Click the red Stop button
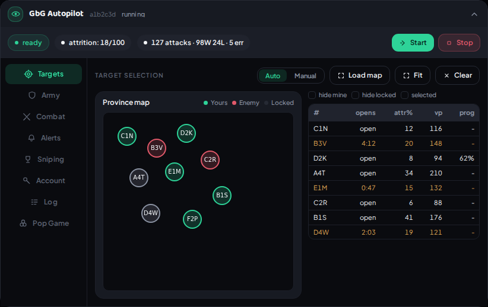The image size is (488, 307). pyautogui.click(x=459, y=43)
